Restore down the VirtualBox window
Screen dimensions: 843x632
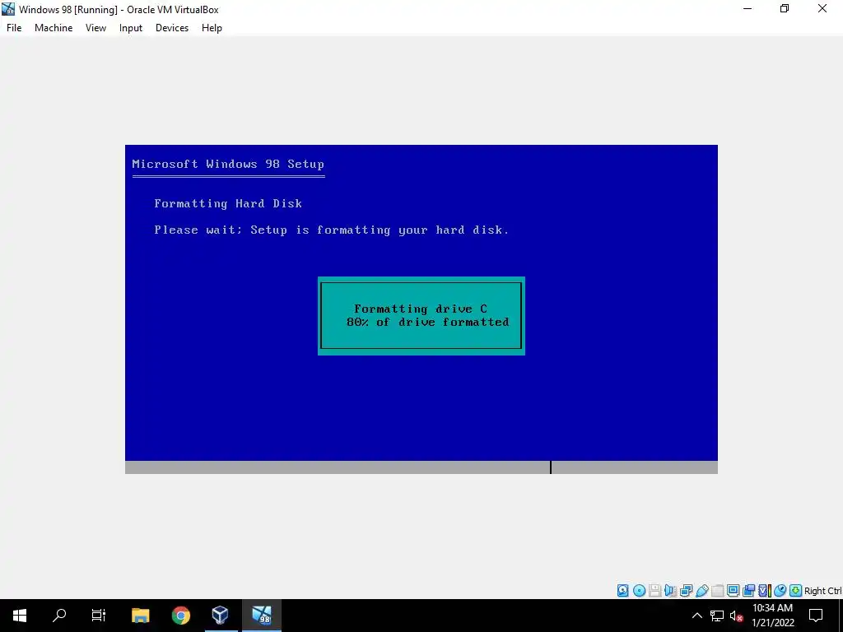click(x=785, y=9)
